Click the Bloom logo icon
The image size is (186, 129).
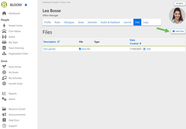[x=4, y=5]
